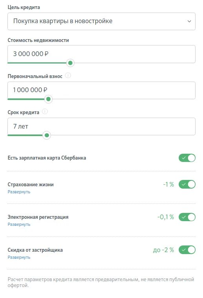Click the -1 % life insurance discount label
The image size is (203, 298).
[x=169, y=184]
